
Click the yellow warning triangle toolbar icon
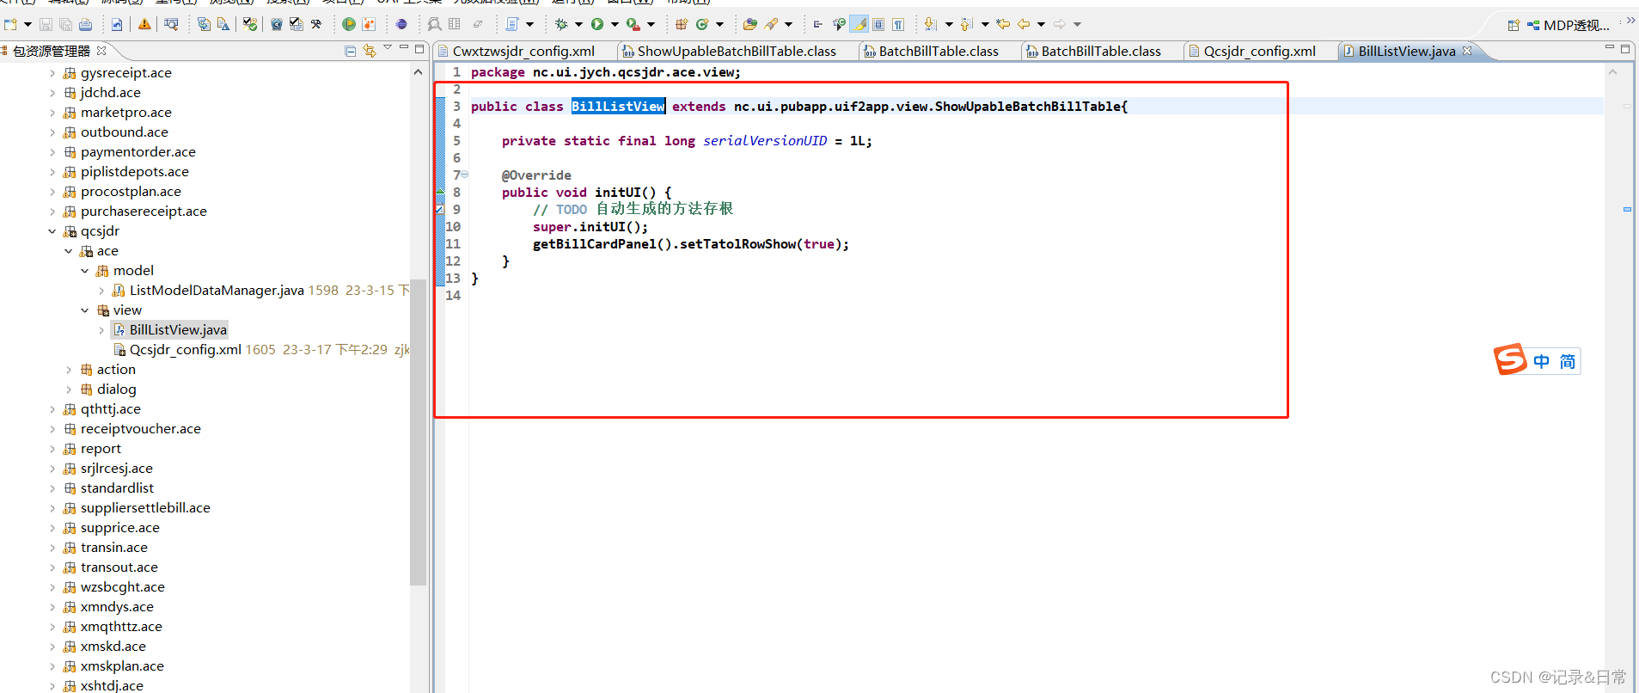coord(144,24)
